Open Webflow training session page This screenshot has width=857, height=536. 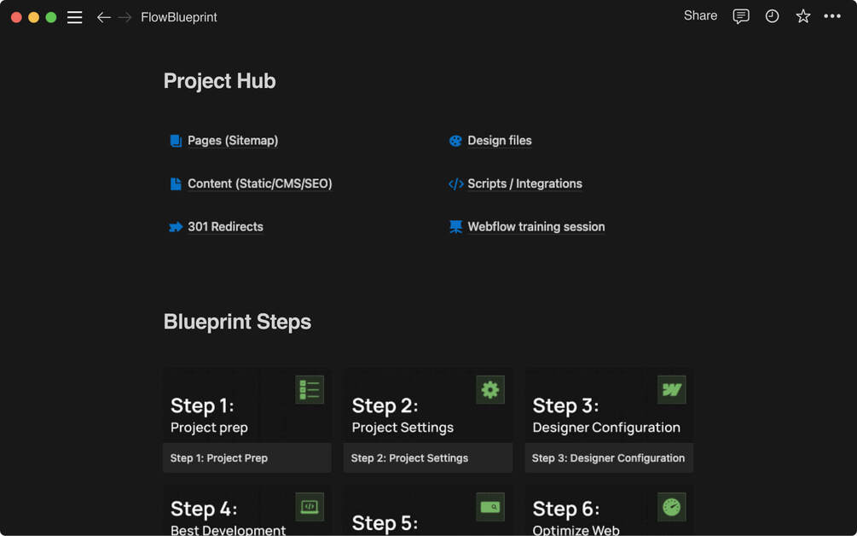[536, 227]
